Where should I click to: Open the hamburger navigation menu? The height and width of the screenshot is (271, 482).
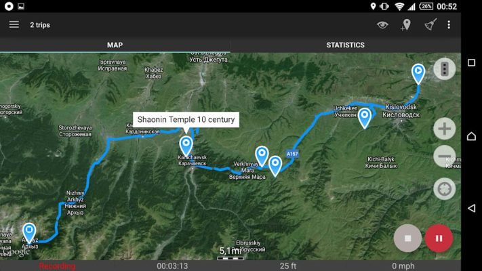(x=14, y=24)
